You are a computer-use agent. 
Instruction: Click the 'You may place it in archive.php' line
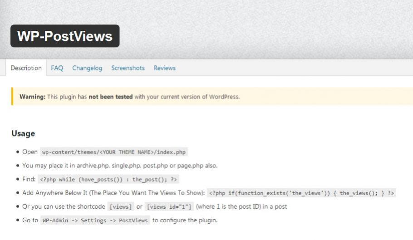click(x=120, y=166)
